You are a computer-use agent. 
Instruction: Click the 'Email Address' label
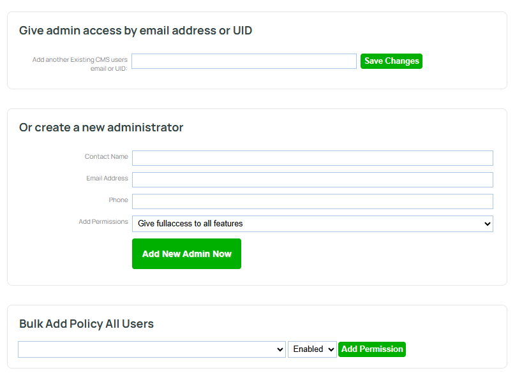(x=107, y=178)
